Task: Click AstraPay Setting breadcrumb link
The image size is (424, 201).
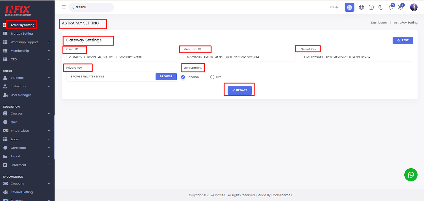Action: click(406, 23)
